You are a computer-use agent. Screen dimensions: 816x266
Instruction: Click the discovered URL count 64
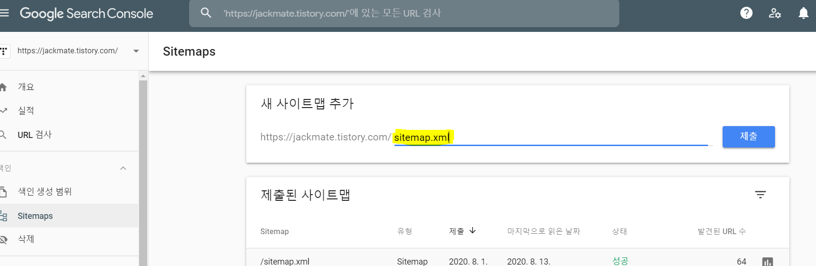point(742,261)
